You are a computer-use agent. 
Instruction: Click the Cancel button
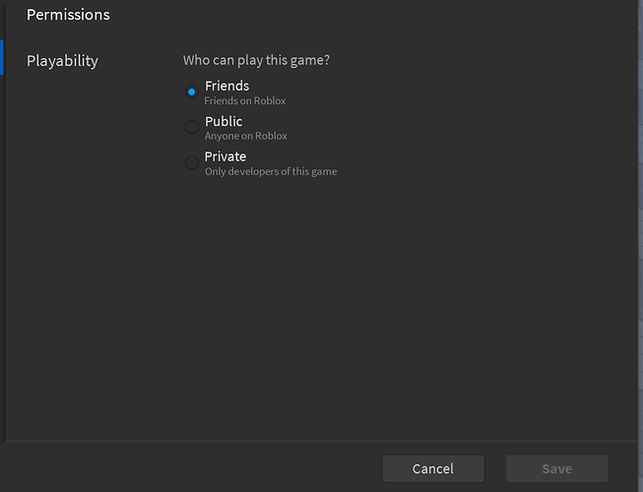click(x=433, y=468)
